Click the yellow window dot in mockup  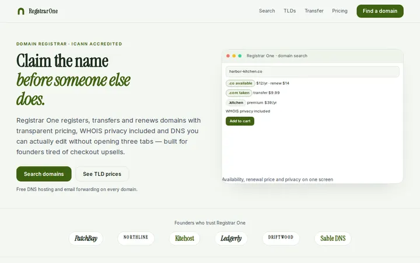[x=234, y=56]
